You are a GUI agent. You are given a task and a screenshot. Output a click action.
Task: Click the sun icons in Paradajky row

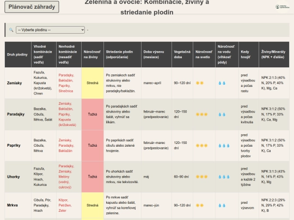coord(201,114)
